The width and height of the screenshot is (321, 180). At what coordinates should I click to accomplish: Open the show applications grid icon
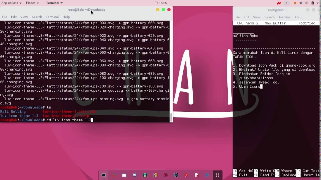coord(217,175)
